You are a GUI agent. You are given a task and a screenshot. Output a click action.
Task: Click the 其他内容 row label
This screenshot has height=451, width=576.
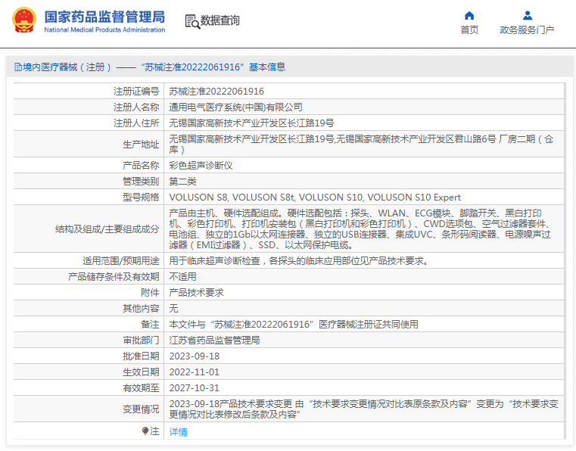point(141,308)
